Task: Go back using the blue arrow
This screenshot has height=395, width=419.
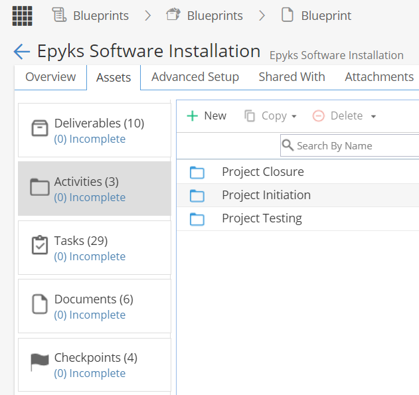Action: click(22, 51)
